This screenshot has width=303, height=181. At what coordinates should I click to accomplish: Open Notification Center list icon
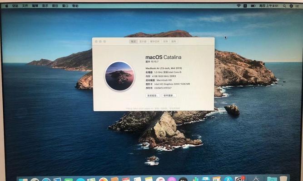point(297,6)
